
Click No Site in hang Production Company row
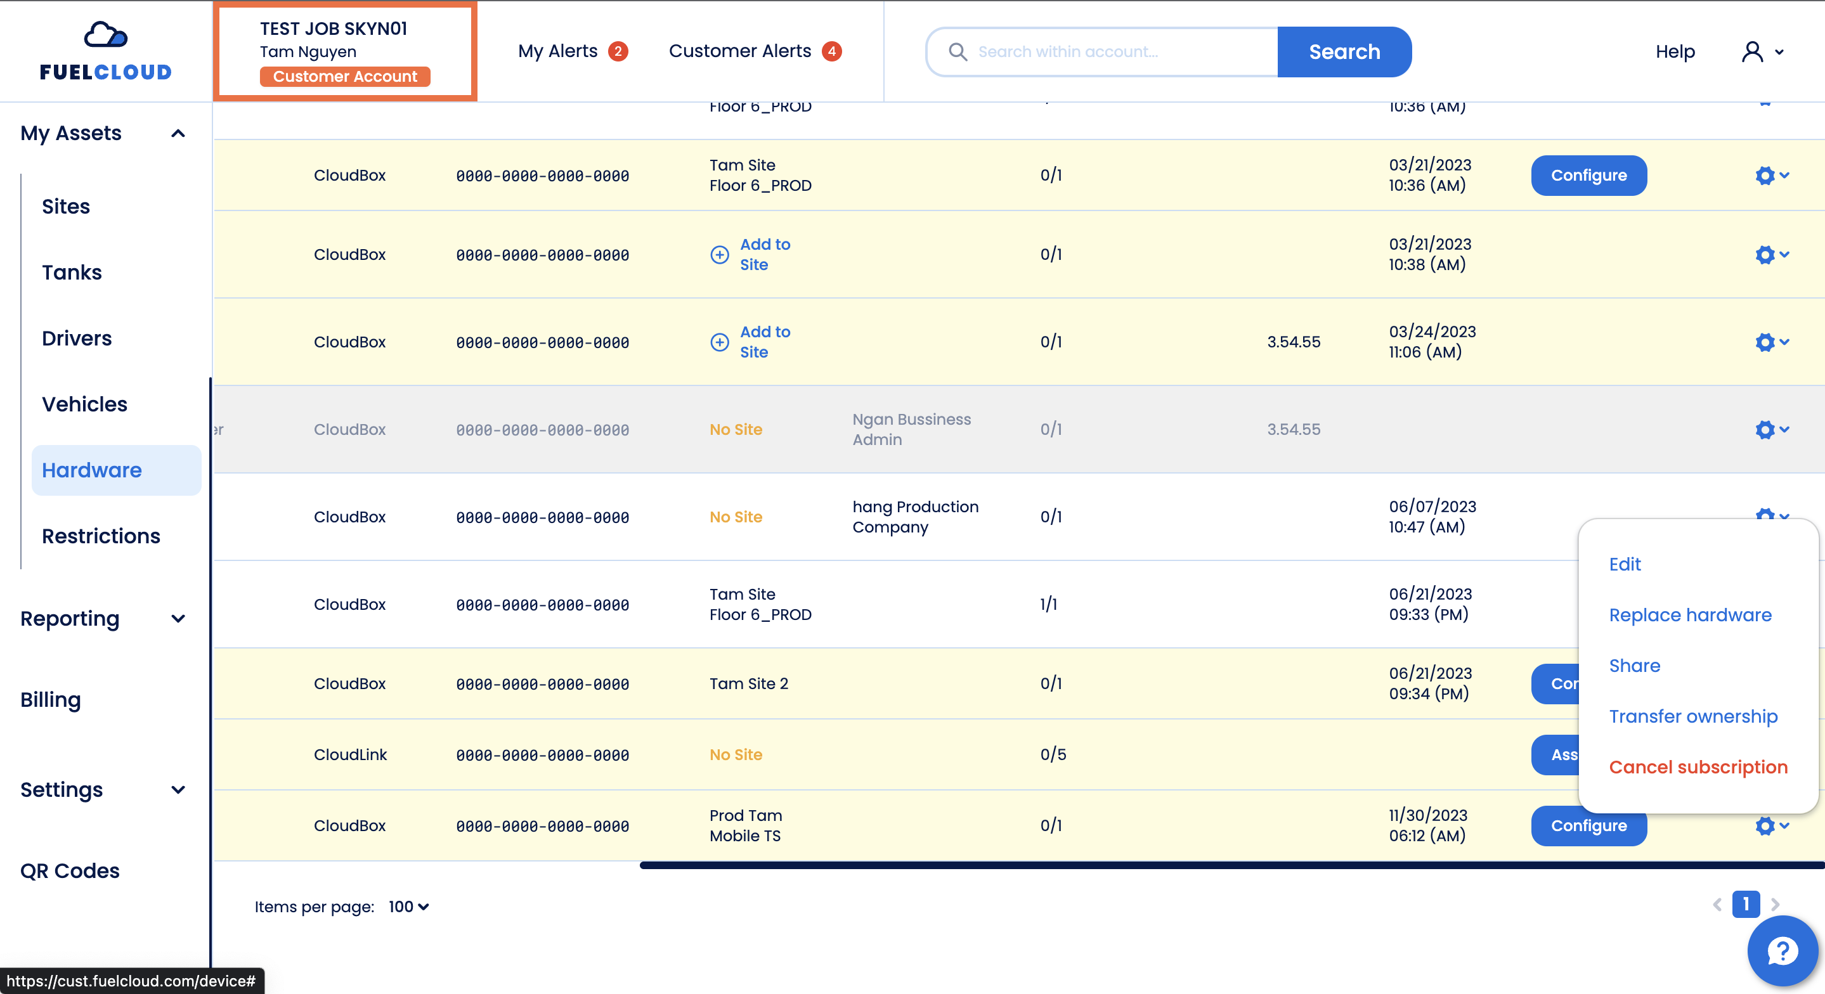coord(736,517)
